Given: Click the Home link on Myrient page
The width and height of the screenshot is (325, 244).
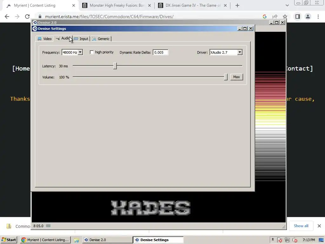Looking at the screenshot, I should (21, 69).
